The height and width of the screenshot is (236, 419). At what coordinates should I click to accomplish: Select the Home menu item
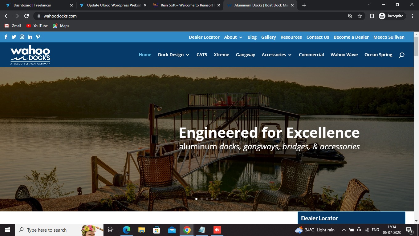tap(145, 55)
